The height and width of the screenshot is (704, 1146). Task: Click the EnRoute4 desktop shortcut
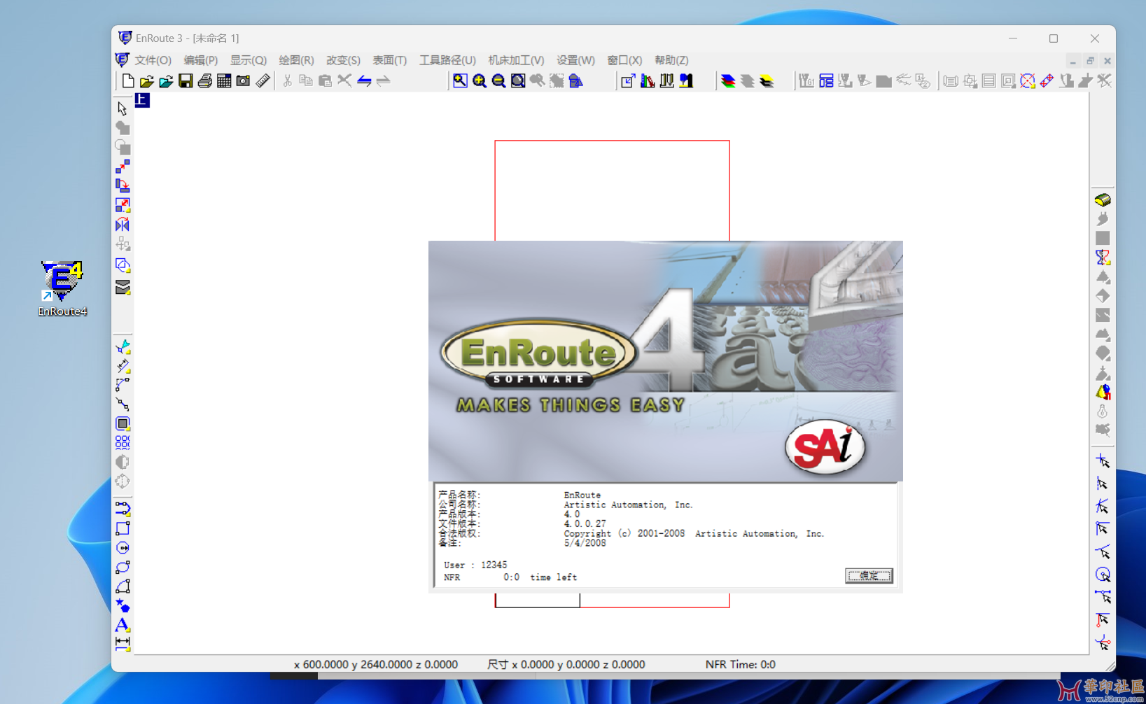[x=62, y=288]
